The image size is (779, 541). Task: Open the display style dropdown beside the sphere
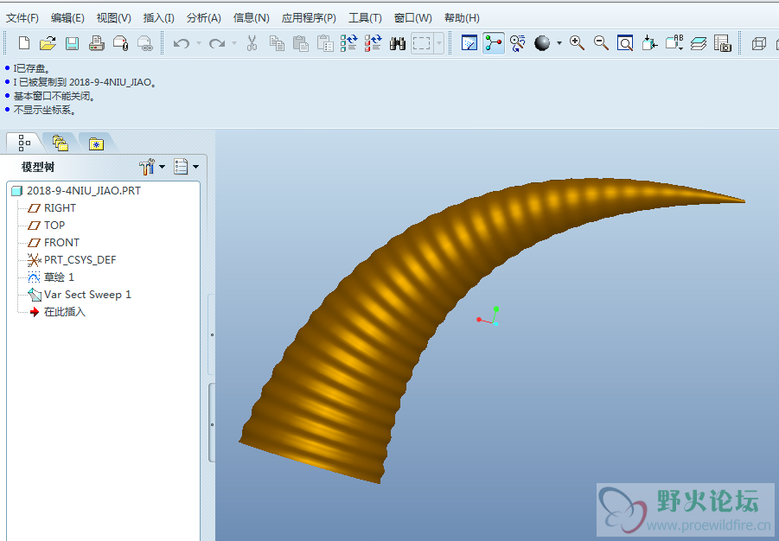(x=559, y=43)
